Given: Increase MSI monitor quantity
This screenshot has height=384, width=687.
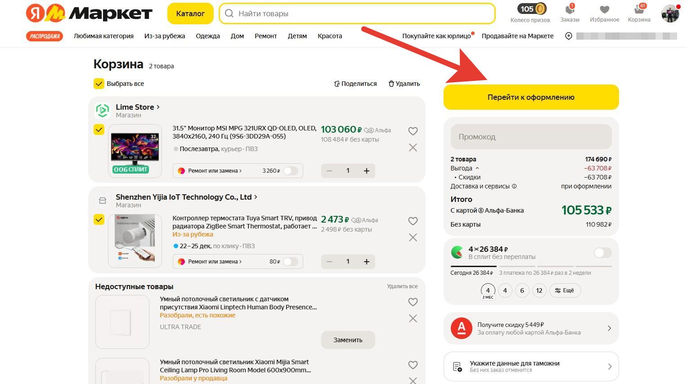Looking at the screenshot, I should click(x=366, y=170).
